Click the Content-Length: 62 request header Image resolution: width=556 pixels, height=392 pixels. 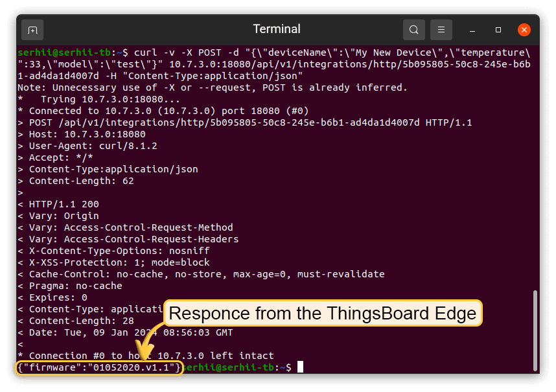[x=81, y=181]
